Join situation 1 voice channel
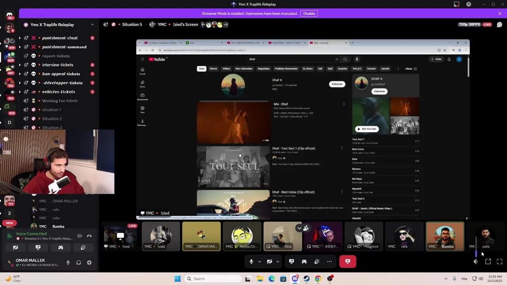 pos(59,110)
